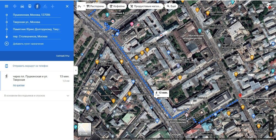This screenshot has height=140, width=276.
Task: Click Отправить маршрут на телефон link
Action: point(30,66)
